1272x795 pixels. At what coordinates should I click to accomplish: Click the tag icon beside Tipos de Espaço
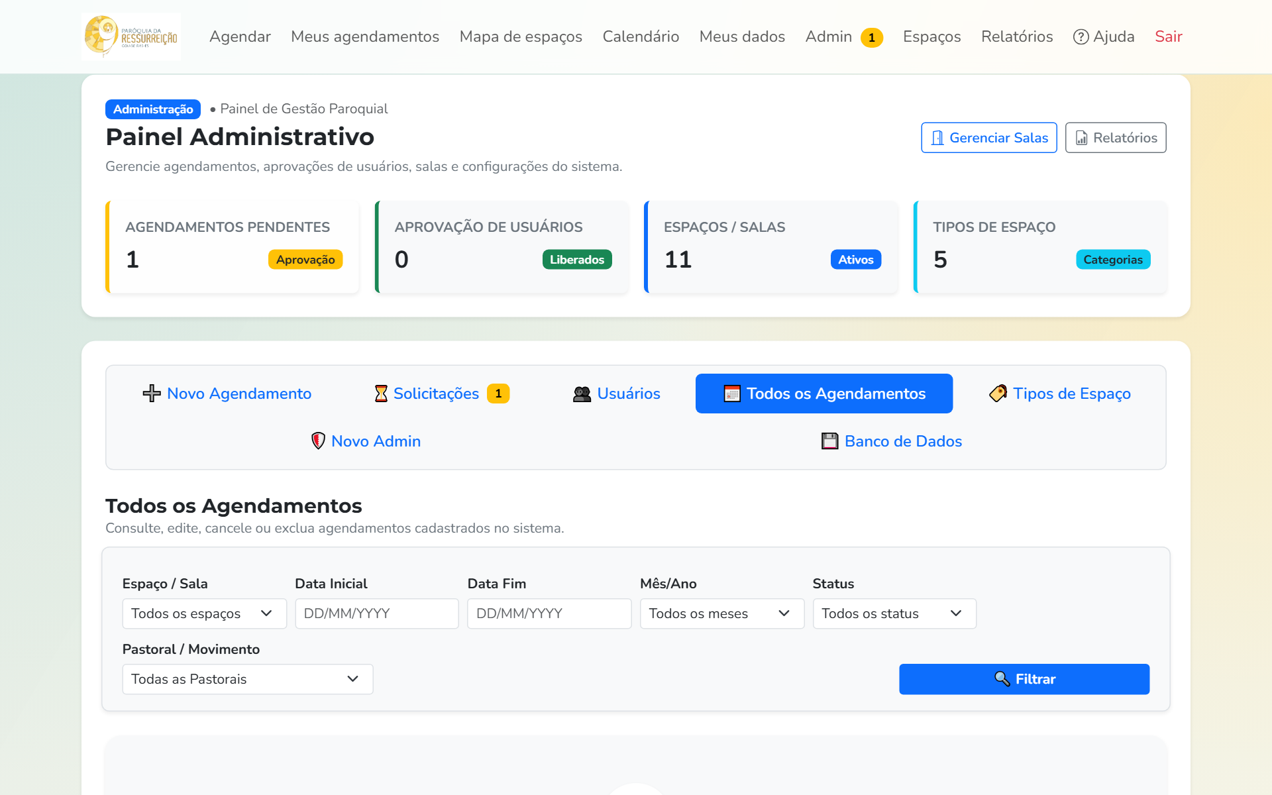998,394
